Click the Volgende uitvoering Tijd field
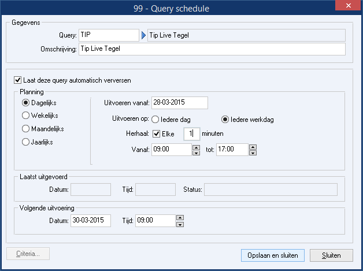Viewport: 363px width, 271px height. (x=155, y=221)
